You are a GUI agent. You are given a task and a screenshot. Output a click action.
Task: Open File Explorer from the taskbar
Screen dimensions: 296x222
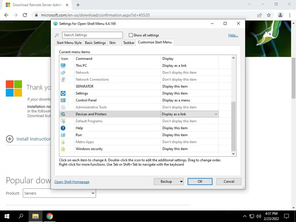point(35,216)
